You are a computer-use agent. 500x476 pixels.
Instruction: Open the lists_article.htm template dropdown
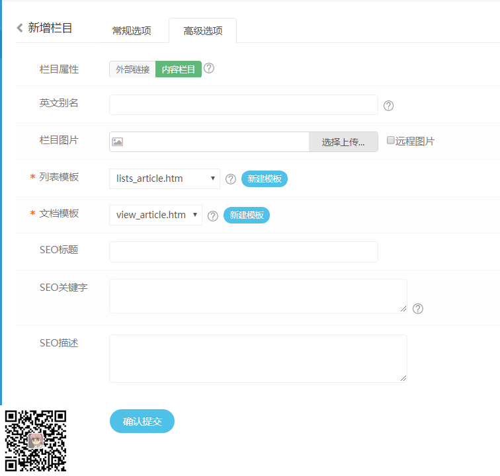point(165,178)
